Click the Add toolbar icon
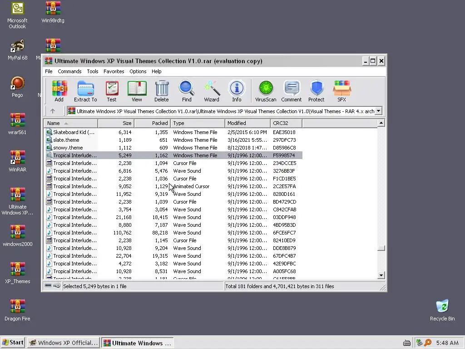 click(x=59, y=91)
